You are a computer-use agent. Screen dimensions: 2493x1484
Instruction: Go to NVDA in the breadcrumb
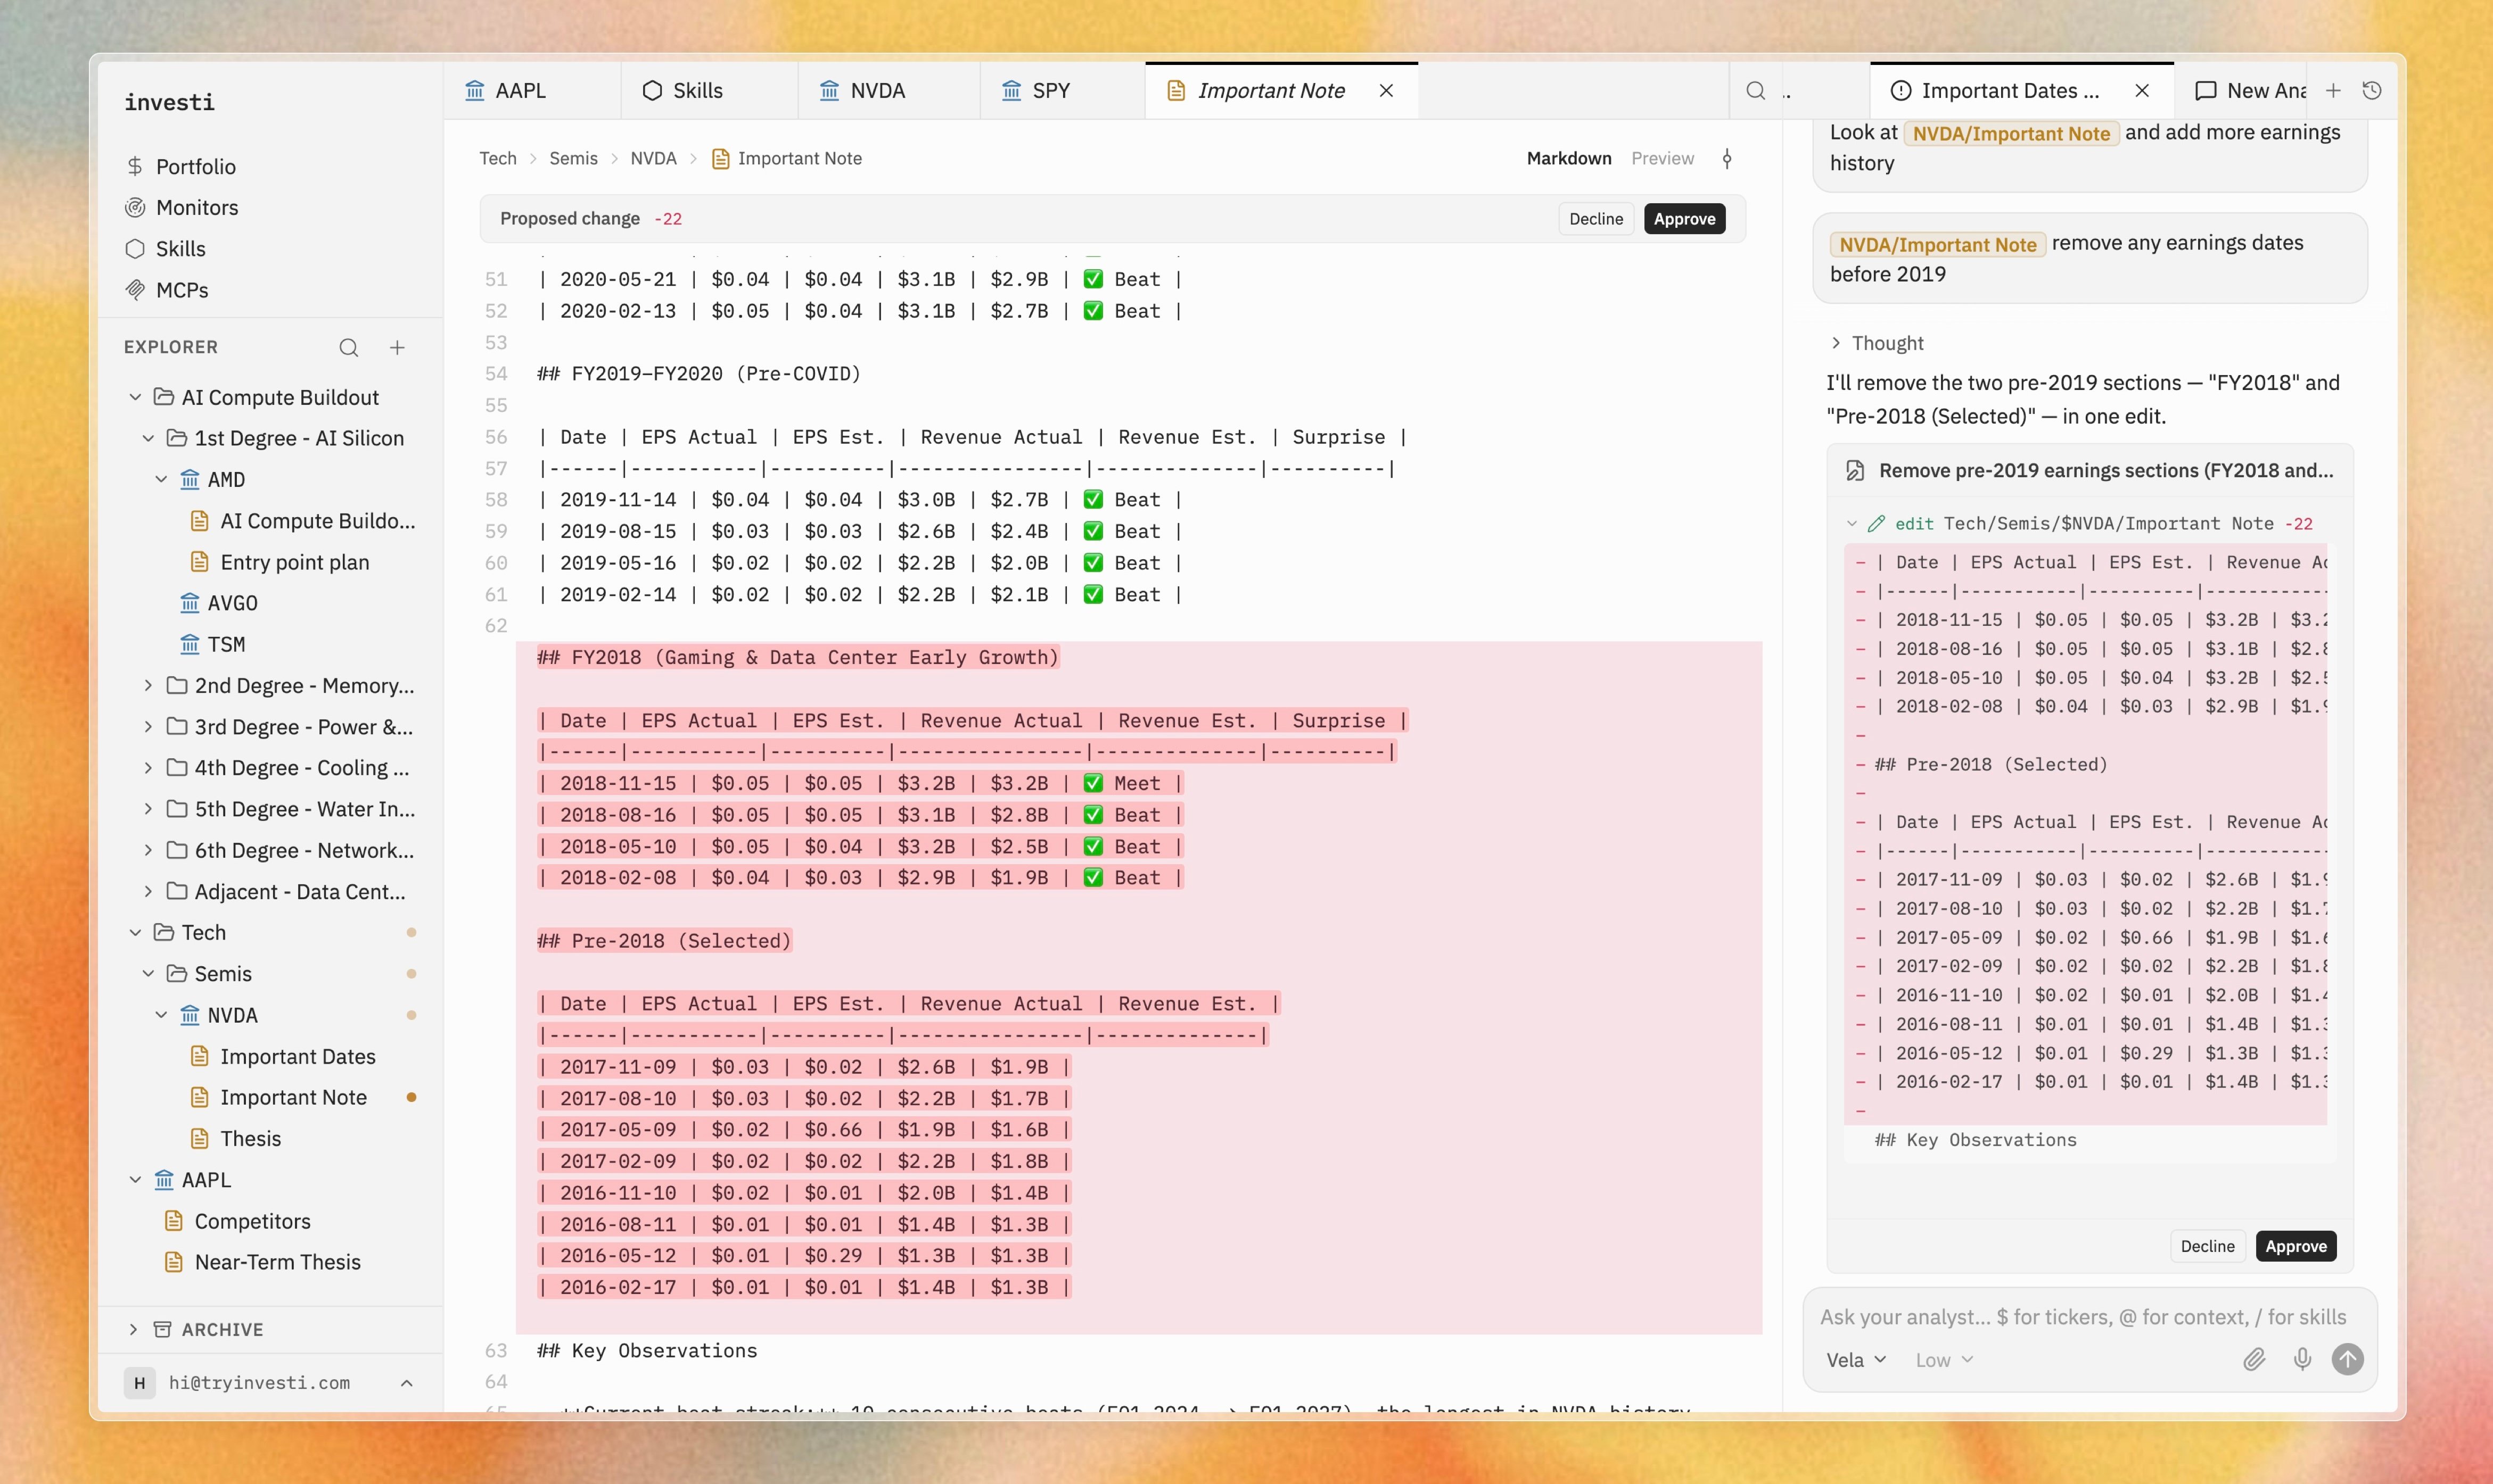tap(653, 158)
